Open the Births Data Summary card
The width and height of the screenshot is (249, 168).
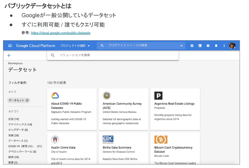pos(124,148)
